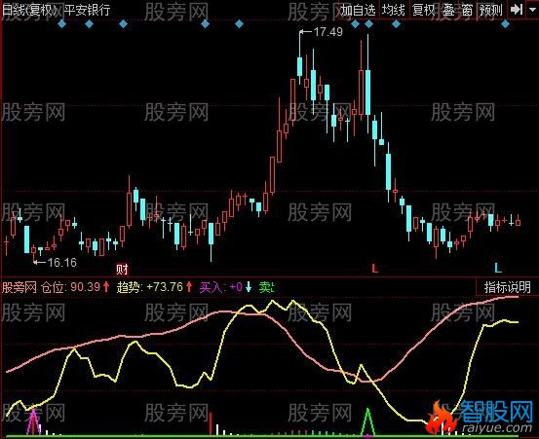The height and width of the screenshot is (439, 539).
Task: Click the purple buy signal triangle in the indicator panel
Action: click(33, 422)
